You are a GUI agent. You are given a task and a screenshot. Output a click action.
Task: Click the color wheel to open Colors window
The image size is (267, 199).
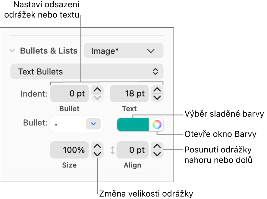tap(157, 124)
